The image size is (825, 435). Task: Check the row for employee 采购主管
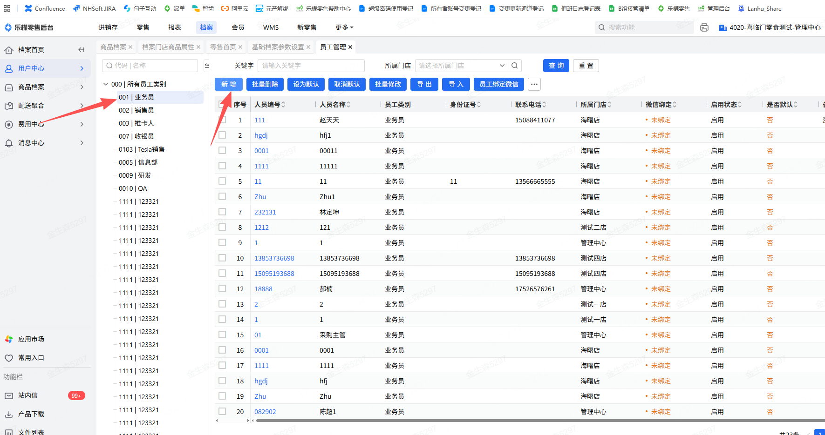[x=222, y=335]
